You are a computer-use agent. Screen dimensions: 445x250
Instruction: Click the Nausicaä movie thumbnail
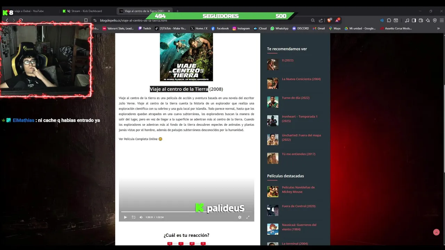[273, 229]
